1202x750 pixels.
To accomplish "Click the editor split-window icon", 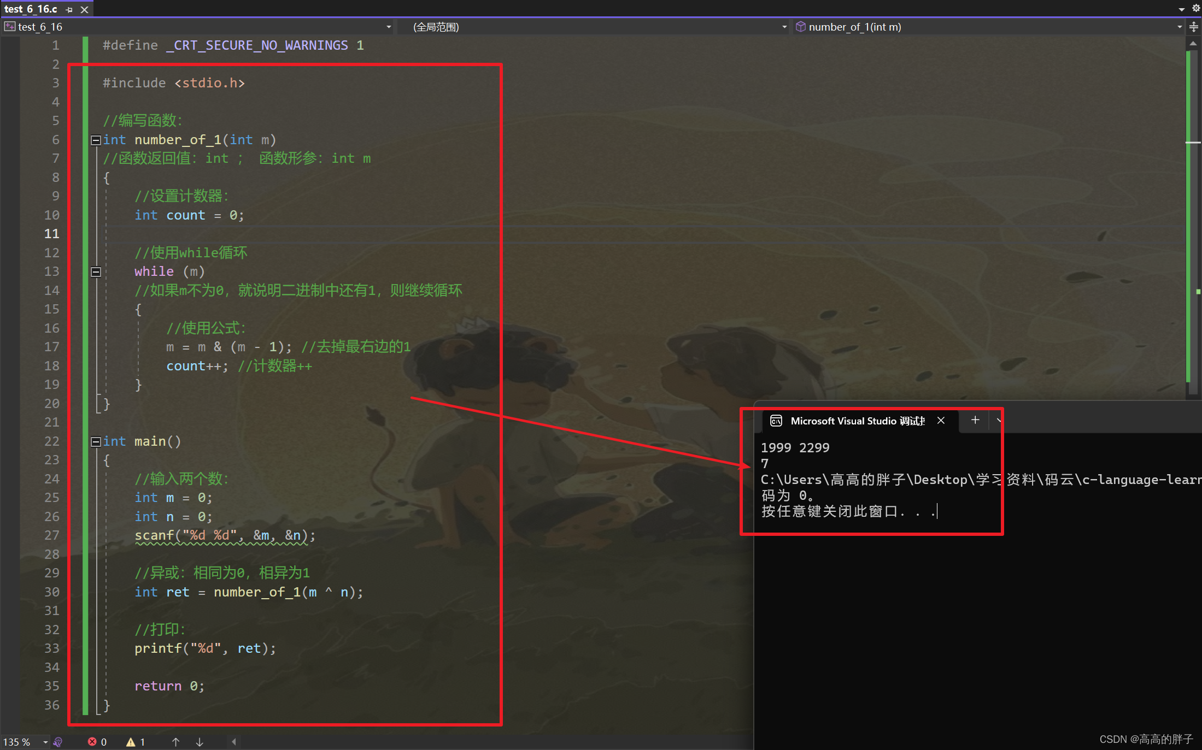I will (1194, 27).
